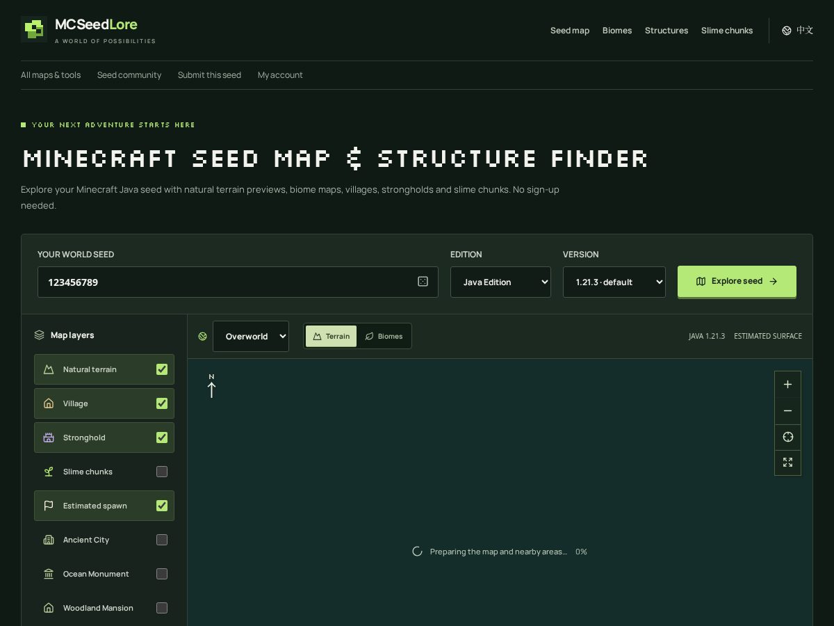
Task: Click the MCSeedLore site title
Action: (96, 24)
